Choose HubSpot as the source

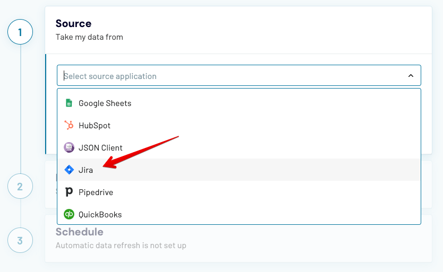tap(95, 126)
